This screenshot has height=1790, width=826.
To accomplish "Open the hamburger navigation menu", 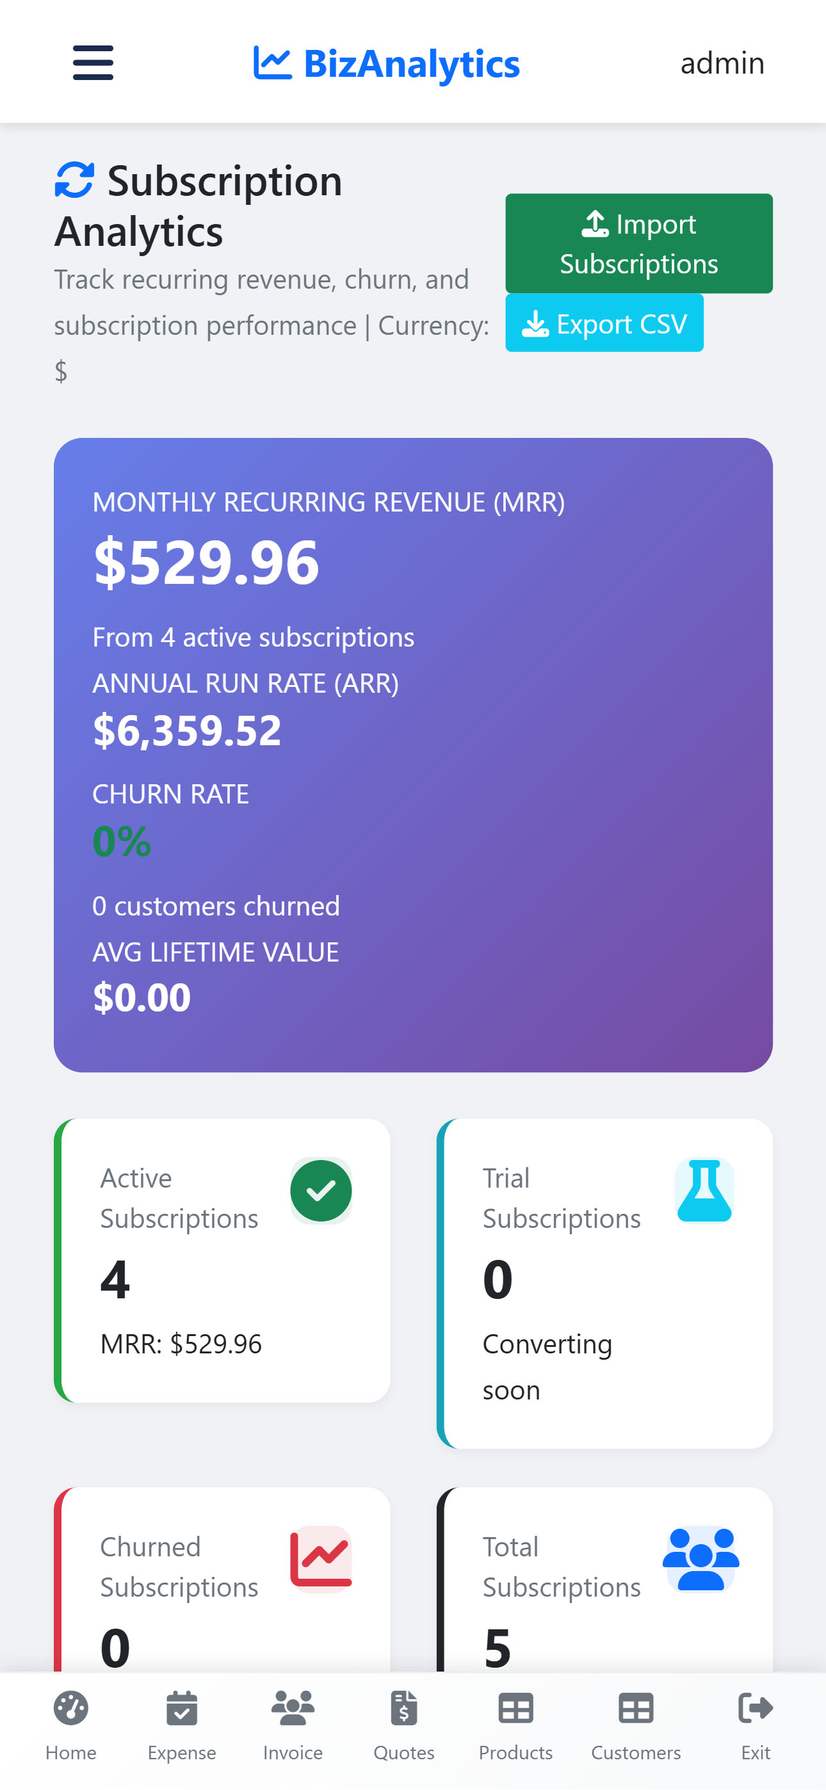I will point(93,63).
